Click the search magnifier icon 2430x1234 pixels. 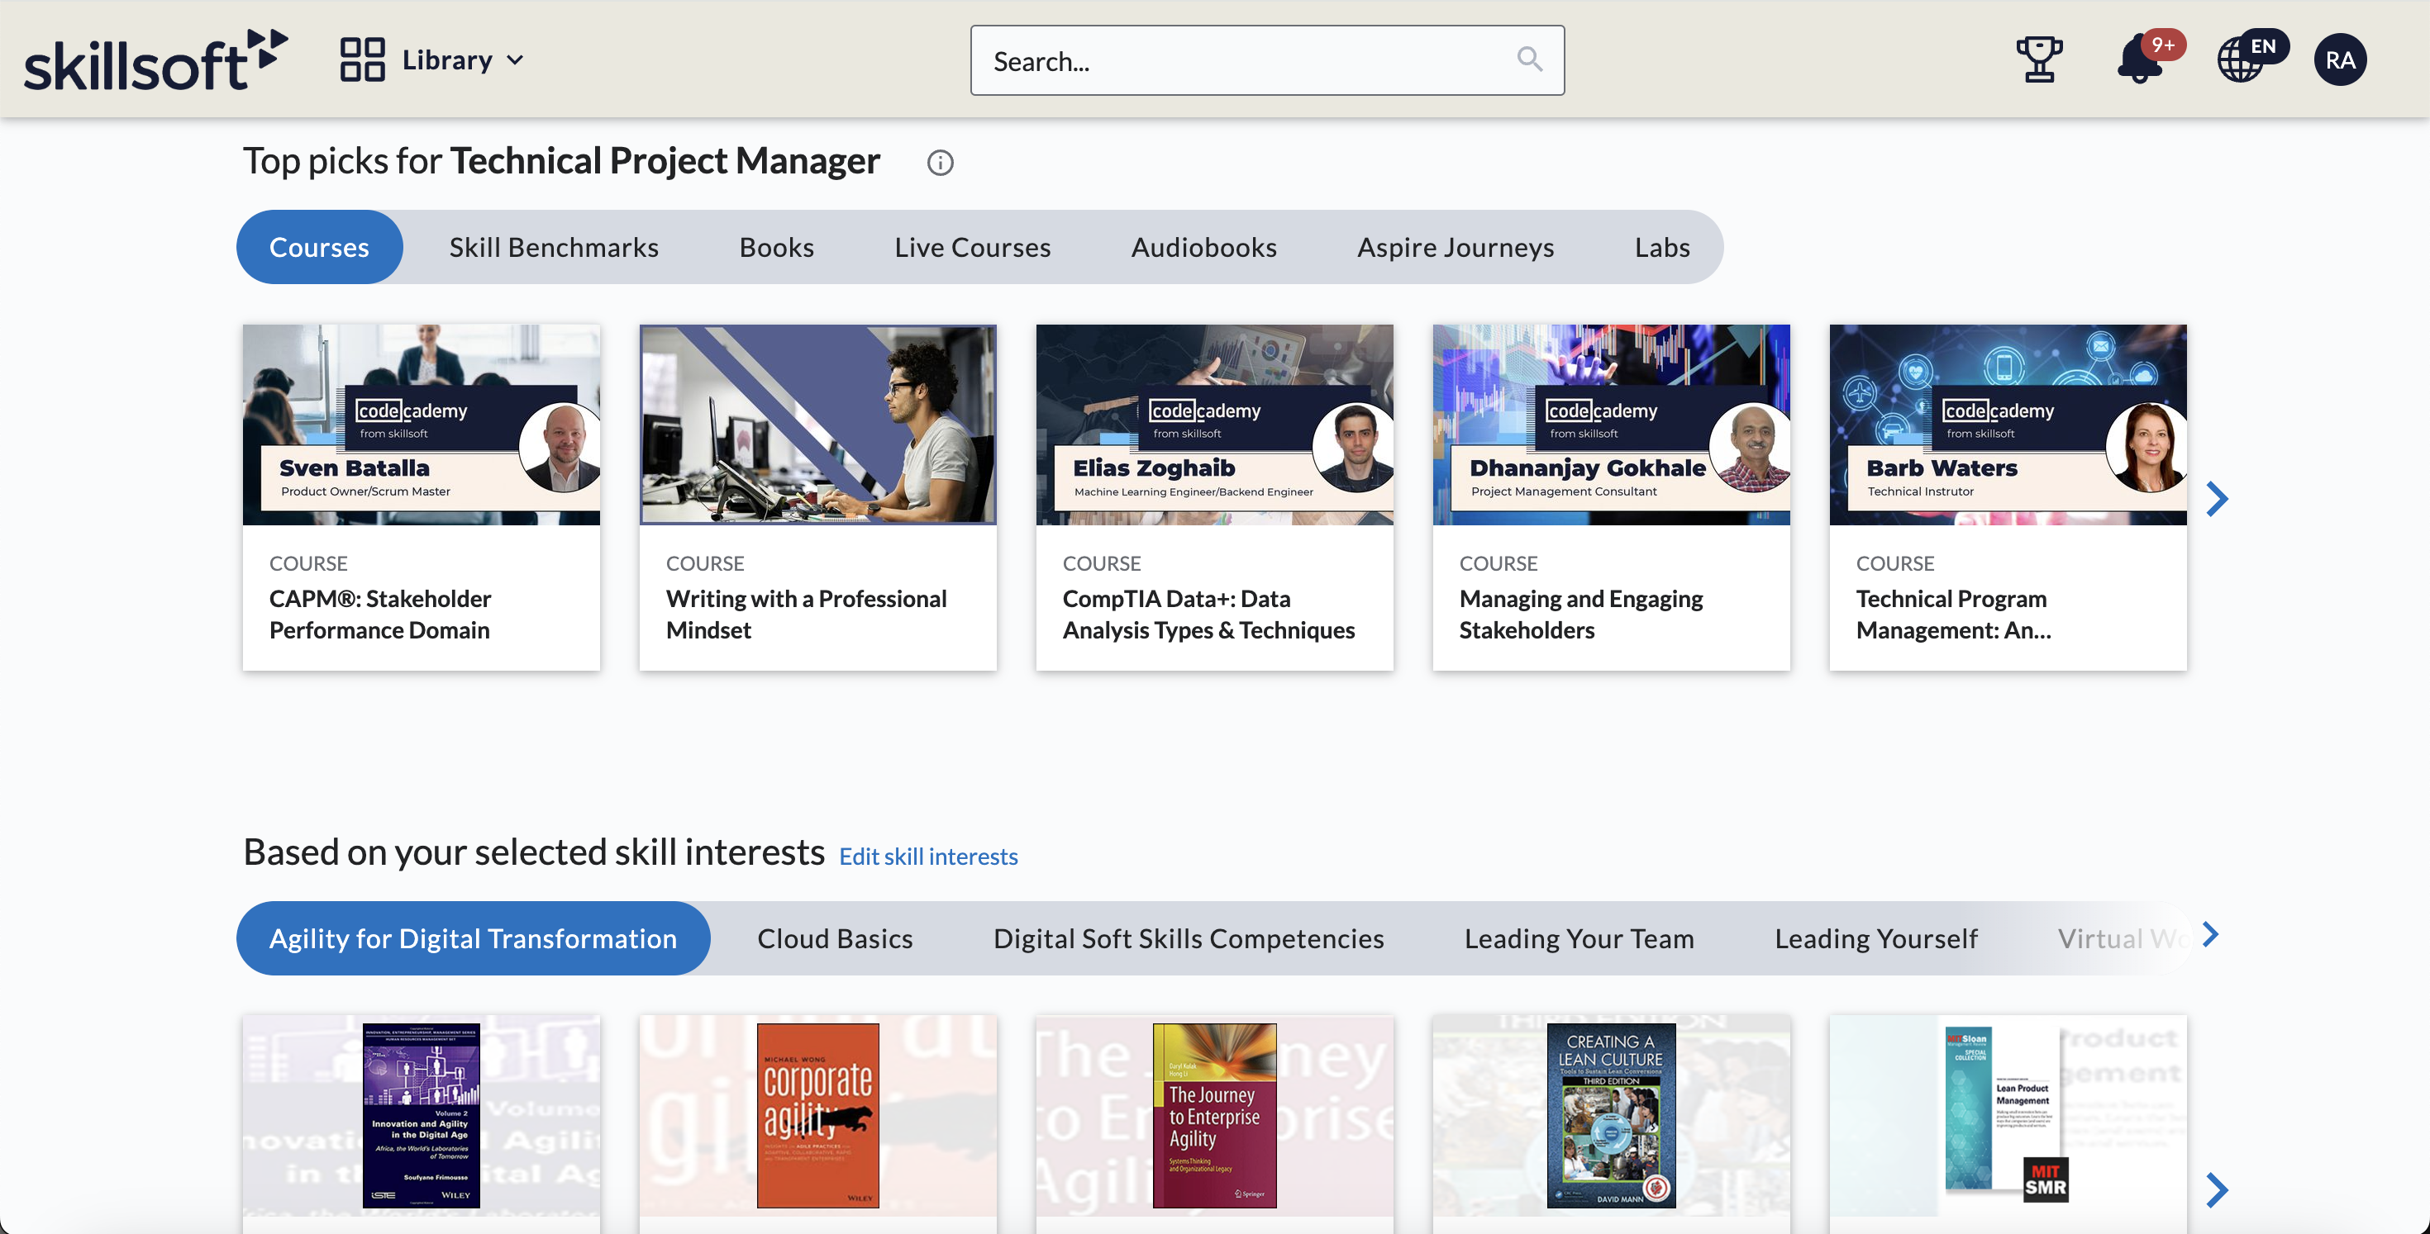1530,59
